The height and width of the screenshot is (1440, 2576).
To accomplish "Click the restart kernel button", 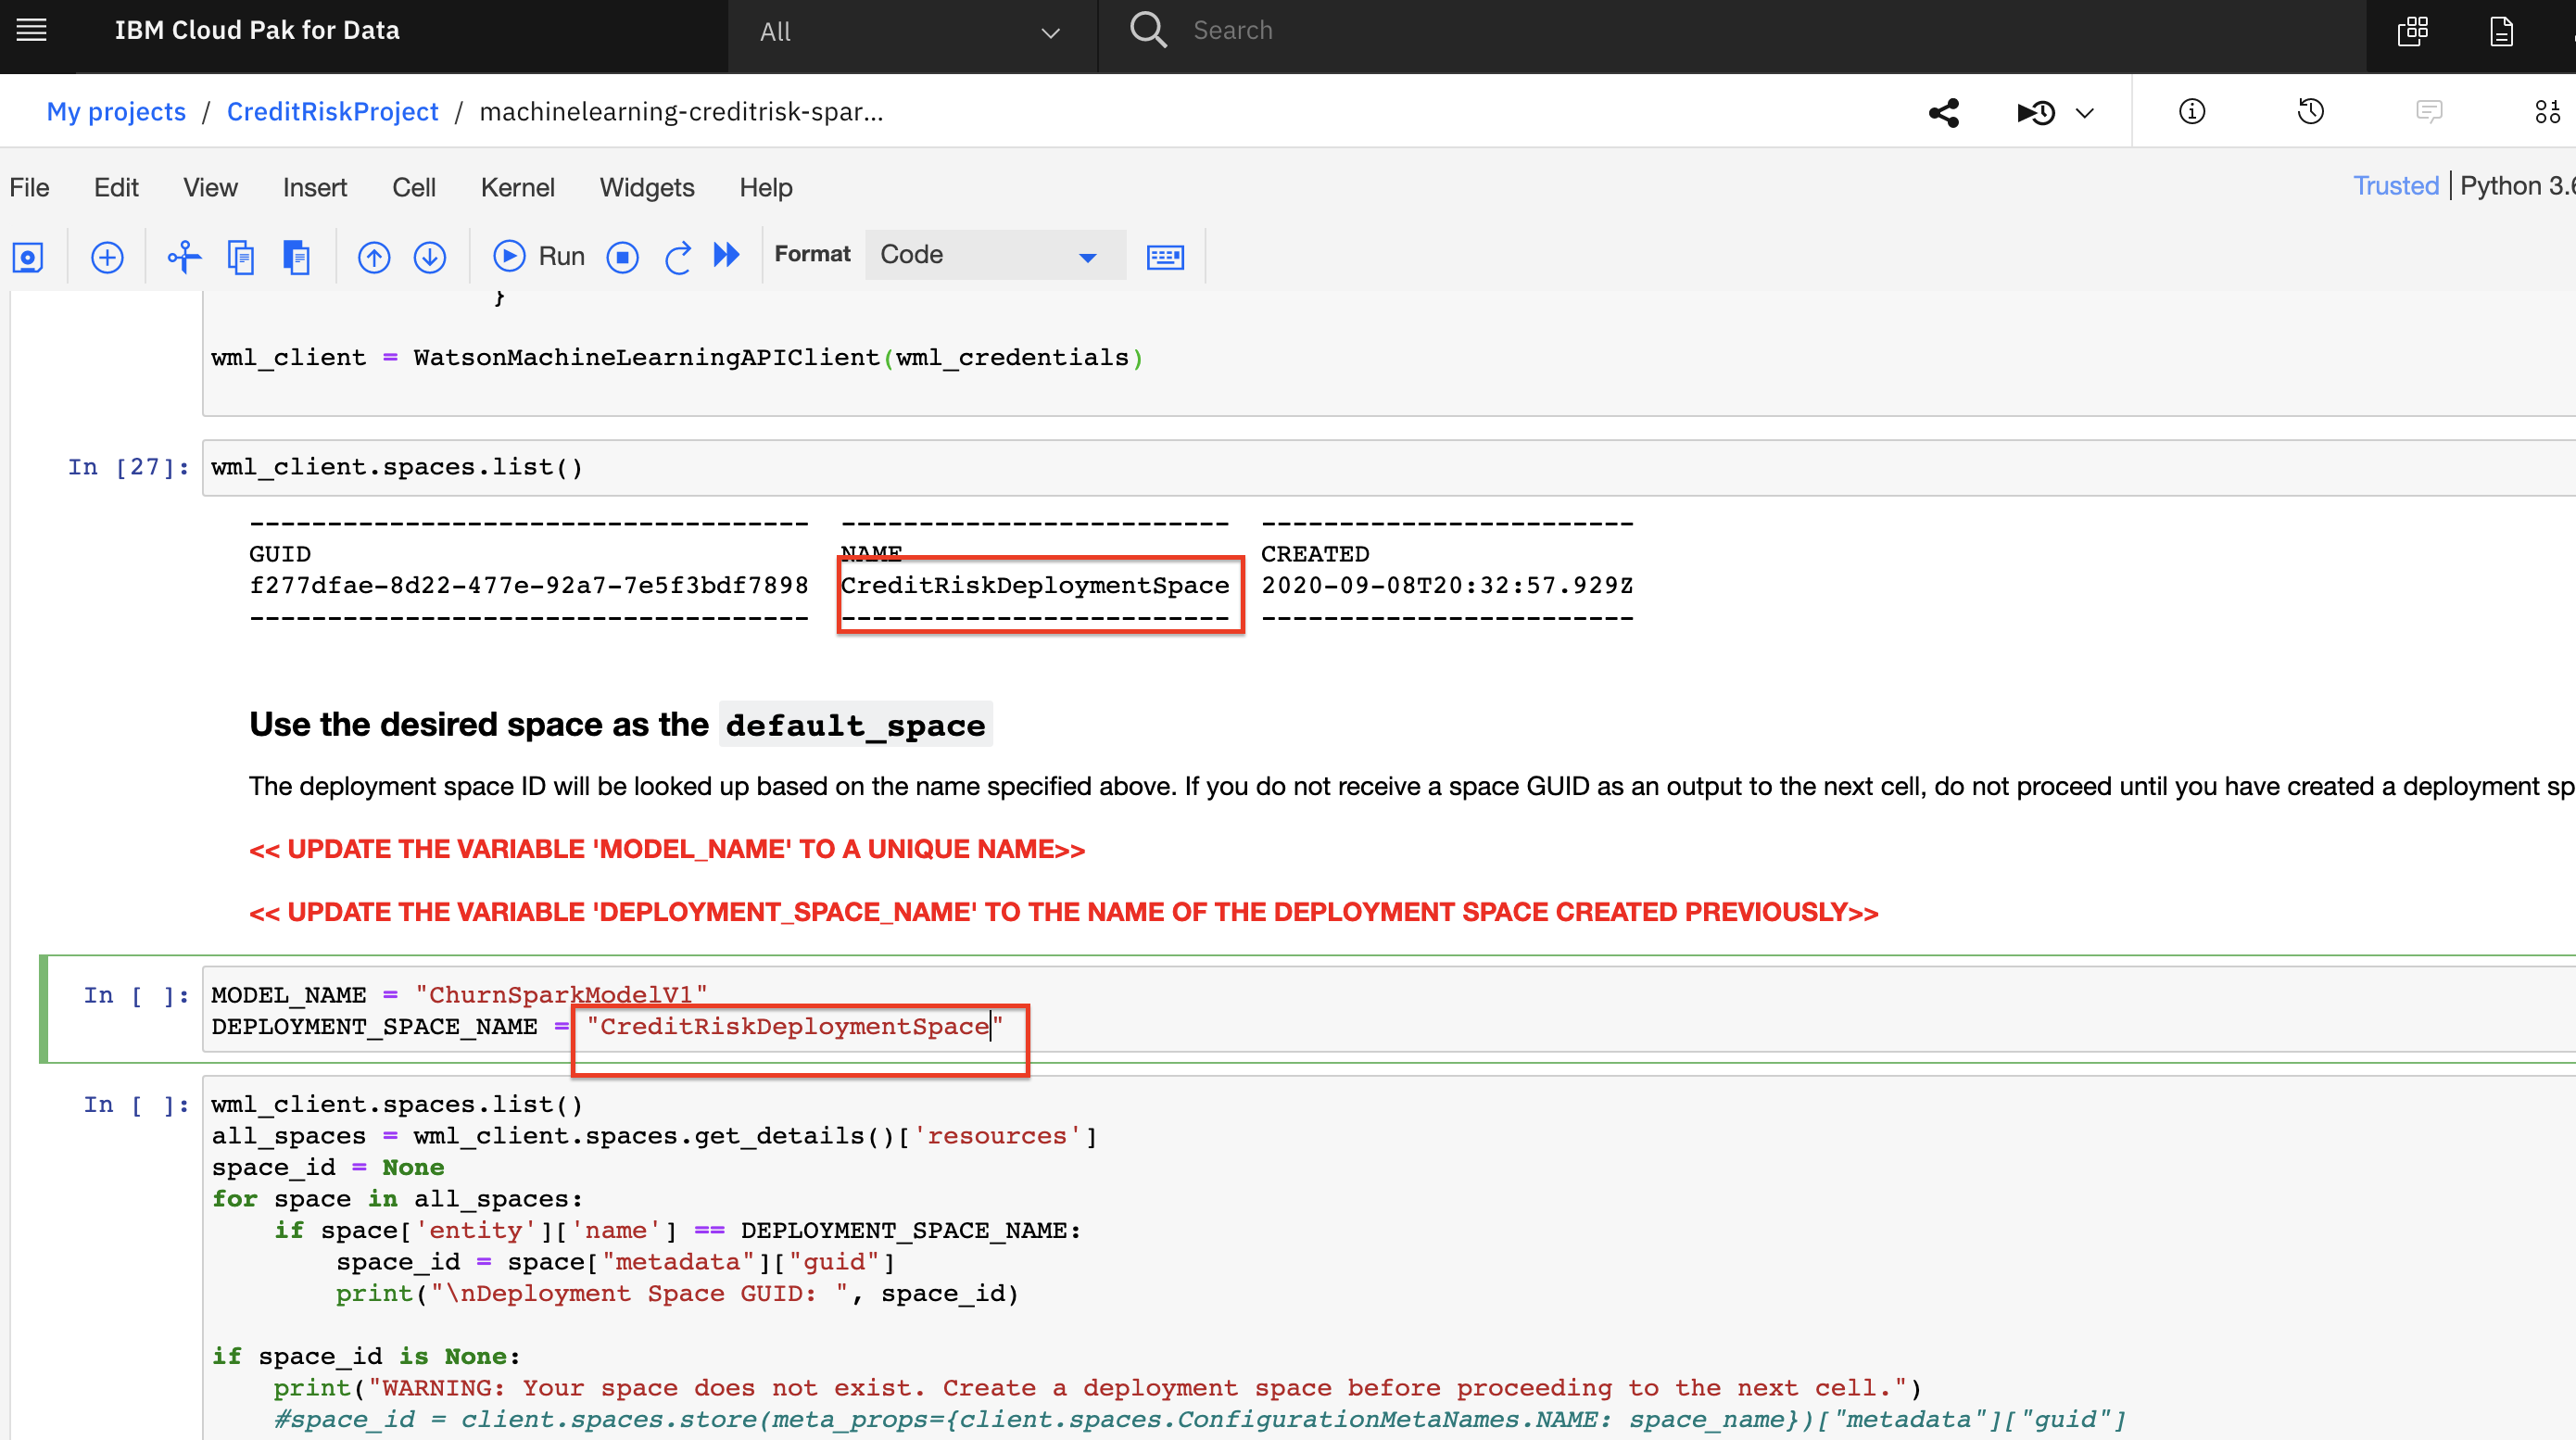I will [676, 255].
